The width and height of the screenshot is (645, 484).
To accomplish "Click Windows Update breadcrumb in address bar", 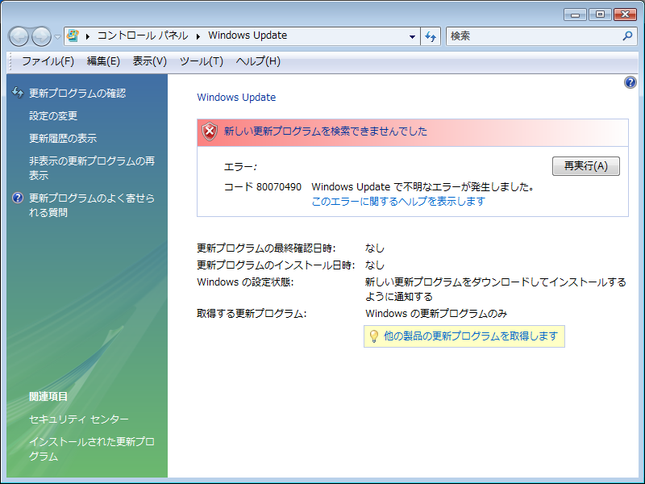I will click(x=248, y=35).
